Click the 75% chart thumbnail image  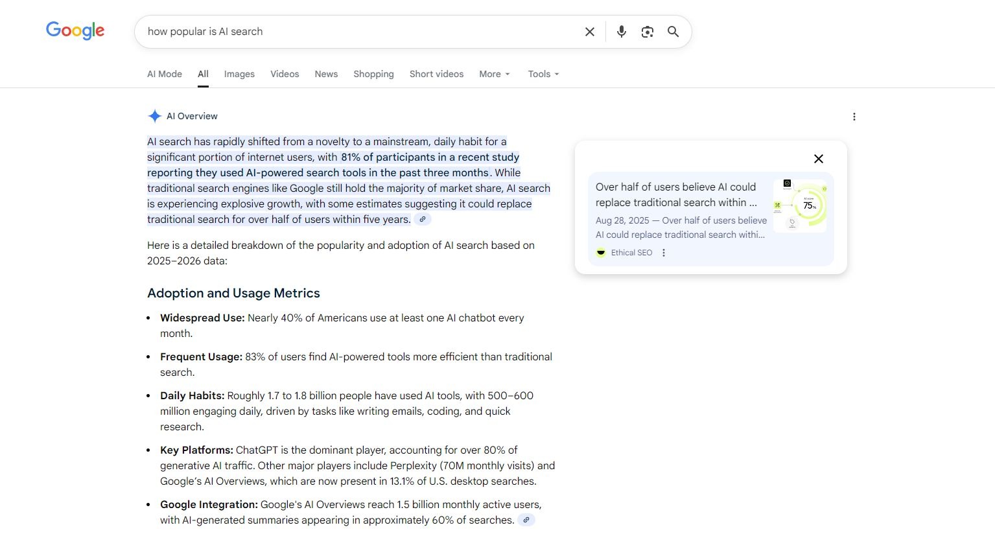tap(799, 206)
